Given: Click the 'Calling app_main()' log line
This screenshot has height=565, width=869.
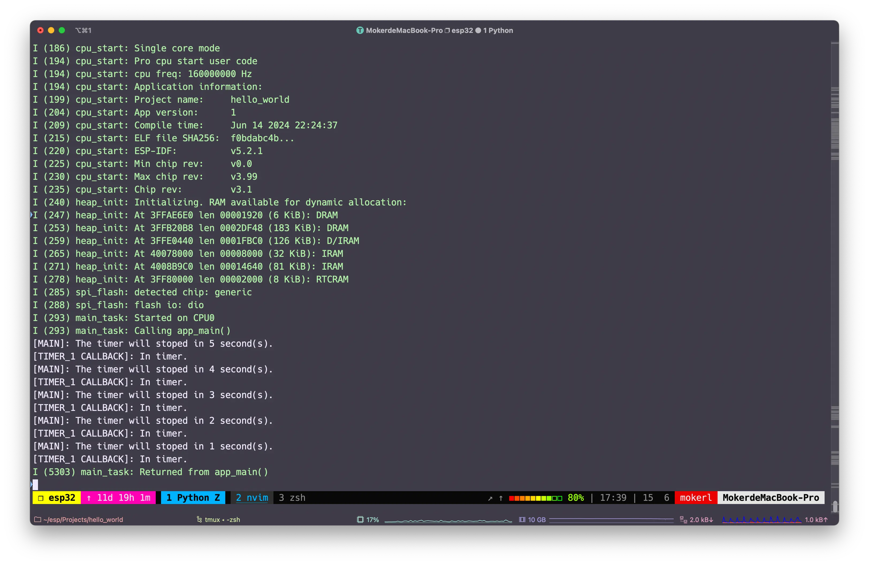Looking at the screenshot, I should pyautogui.click(x=132, y=330).
